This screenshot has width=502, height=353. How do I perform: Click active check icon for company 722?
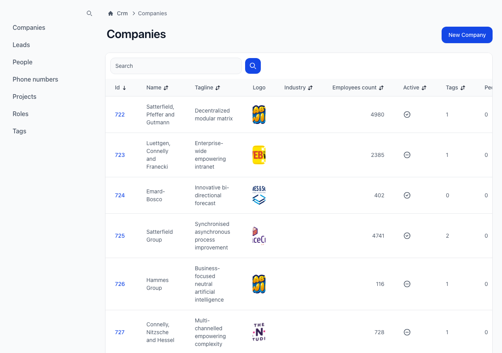coord(407,115)
